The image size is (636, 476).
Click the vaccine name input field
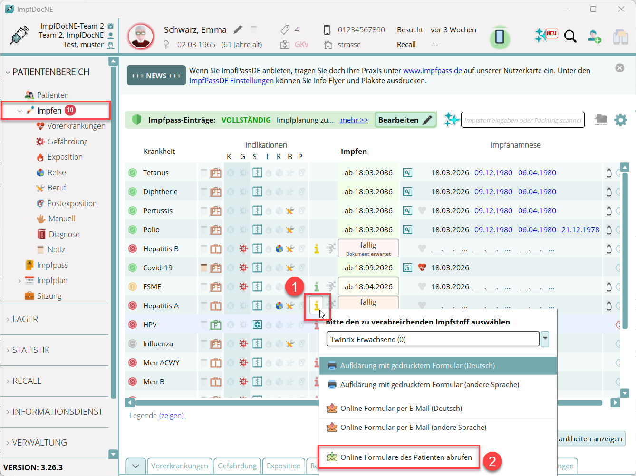coord(522,120)
